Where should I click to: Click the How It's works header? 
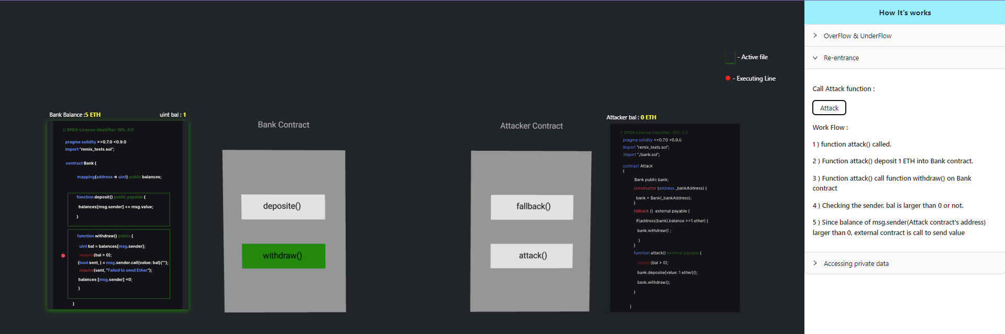[x=904, y=13]
